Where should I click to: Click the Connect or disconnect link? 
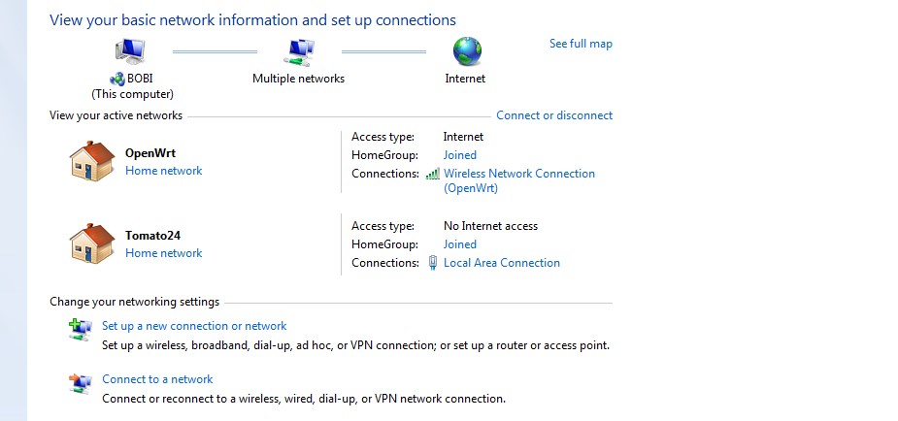554,115
